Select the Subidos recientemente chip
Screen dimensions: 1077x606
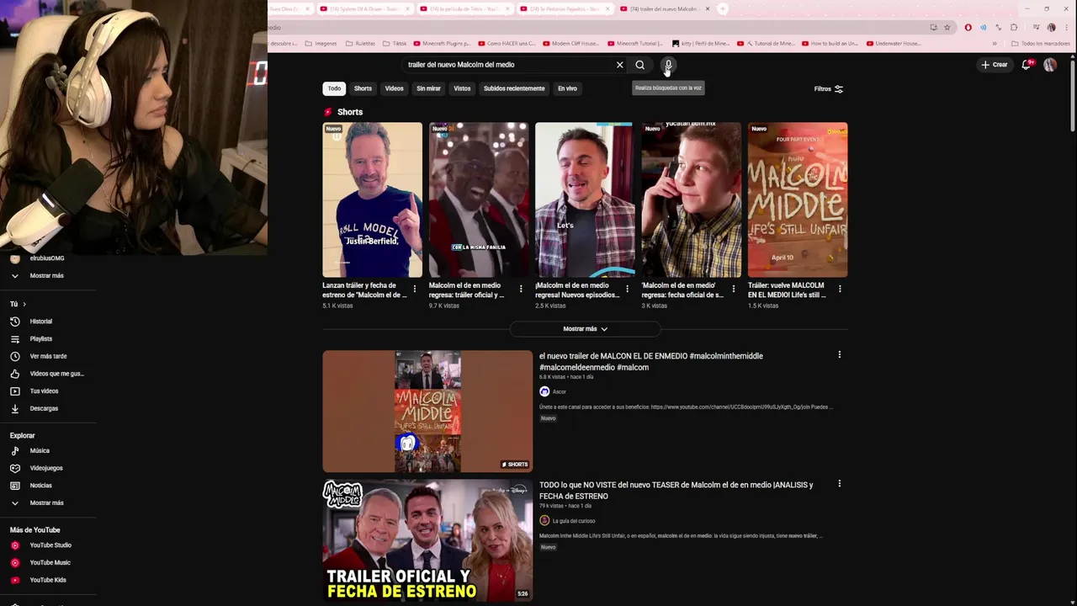pos(514,88)
